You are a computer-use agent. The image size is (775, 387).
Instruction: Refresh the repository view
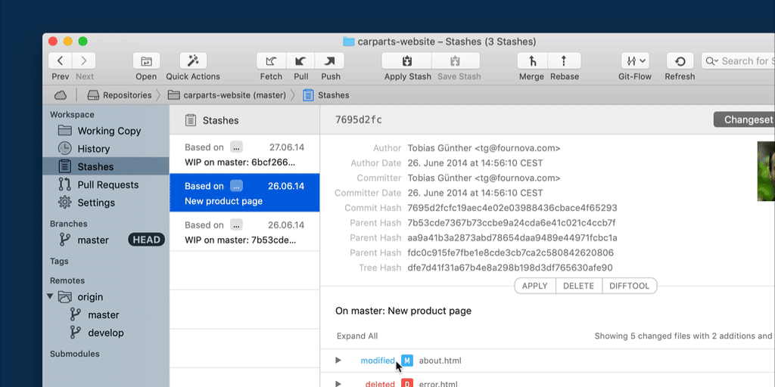tap(680, 61)
